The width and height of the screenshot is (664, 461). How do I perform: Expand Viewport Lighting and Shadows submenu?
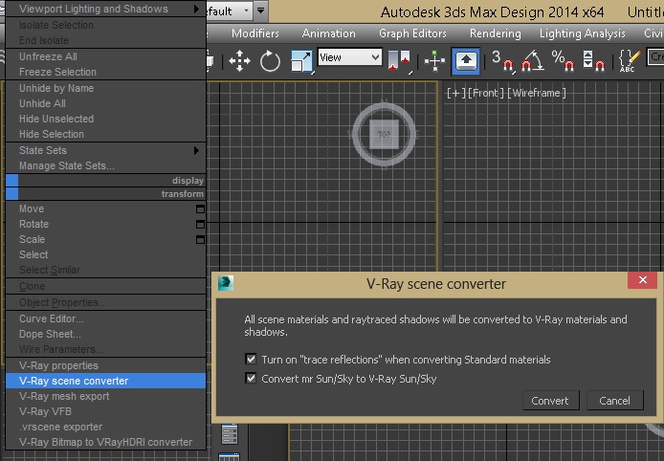tap(105, 9)
